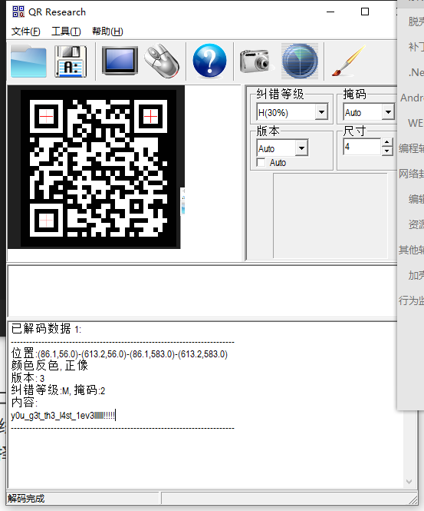Decrease 尺寸 with the down arrow
Image resolution: width=424 pixels, height=511 pixels.
pyautogui.click(x=386, y=151)
